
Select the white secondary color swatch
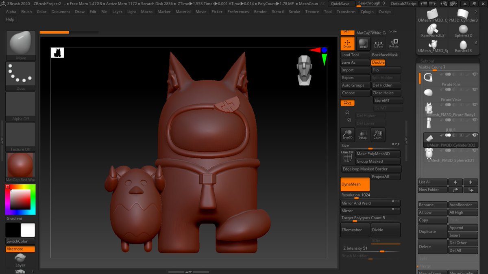(28, 231)
